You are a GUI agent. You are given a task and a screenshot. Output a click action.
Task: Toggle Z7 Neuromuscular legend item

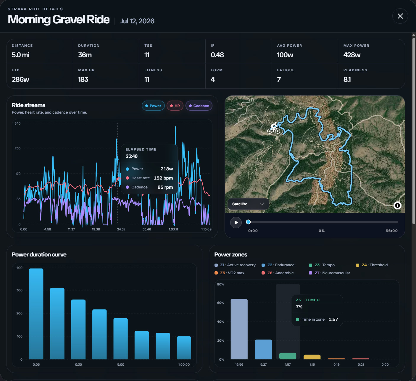pos(329,273)
